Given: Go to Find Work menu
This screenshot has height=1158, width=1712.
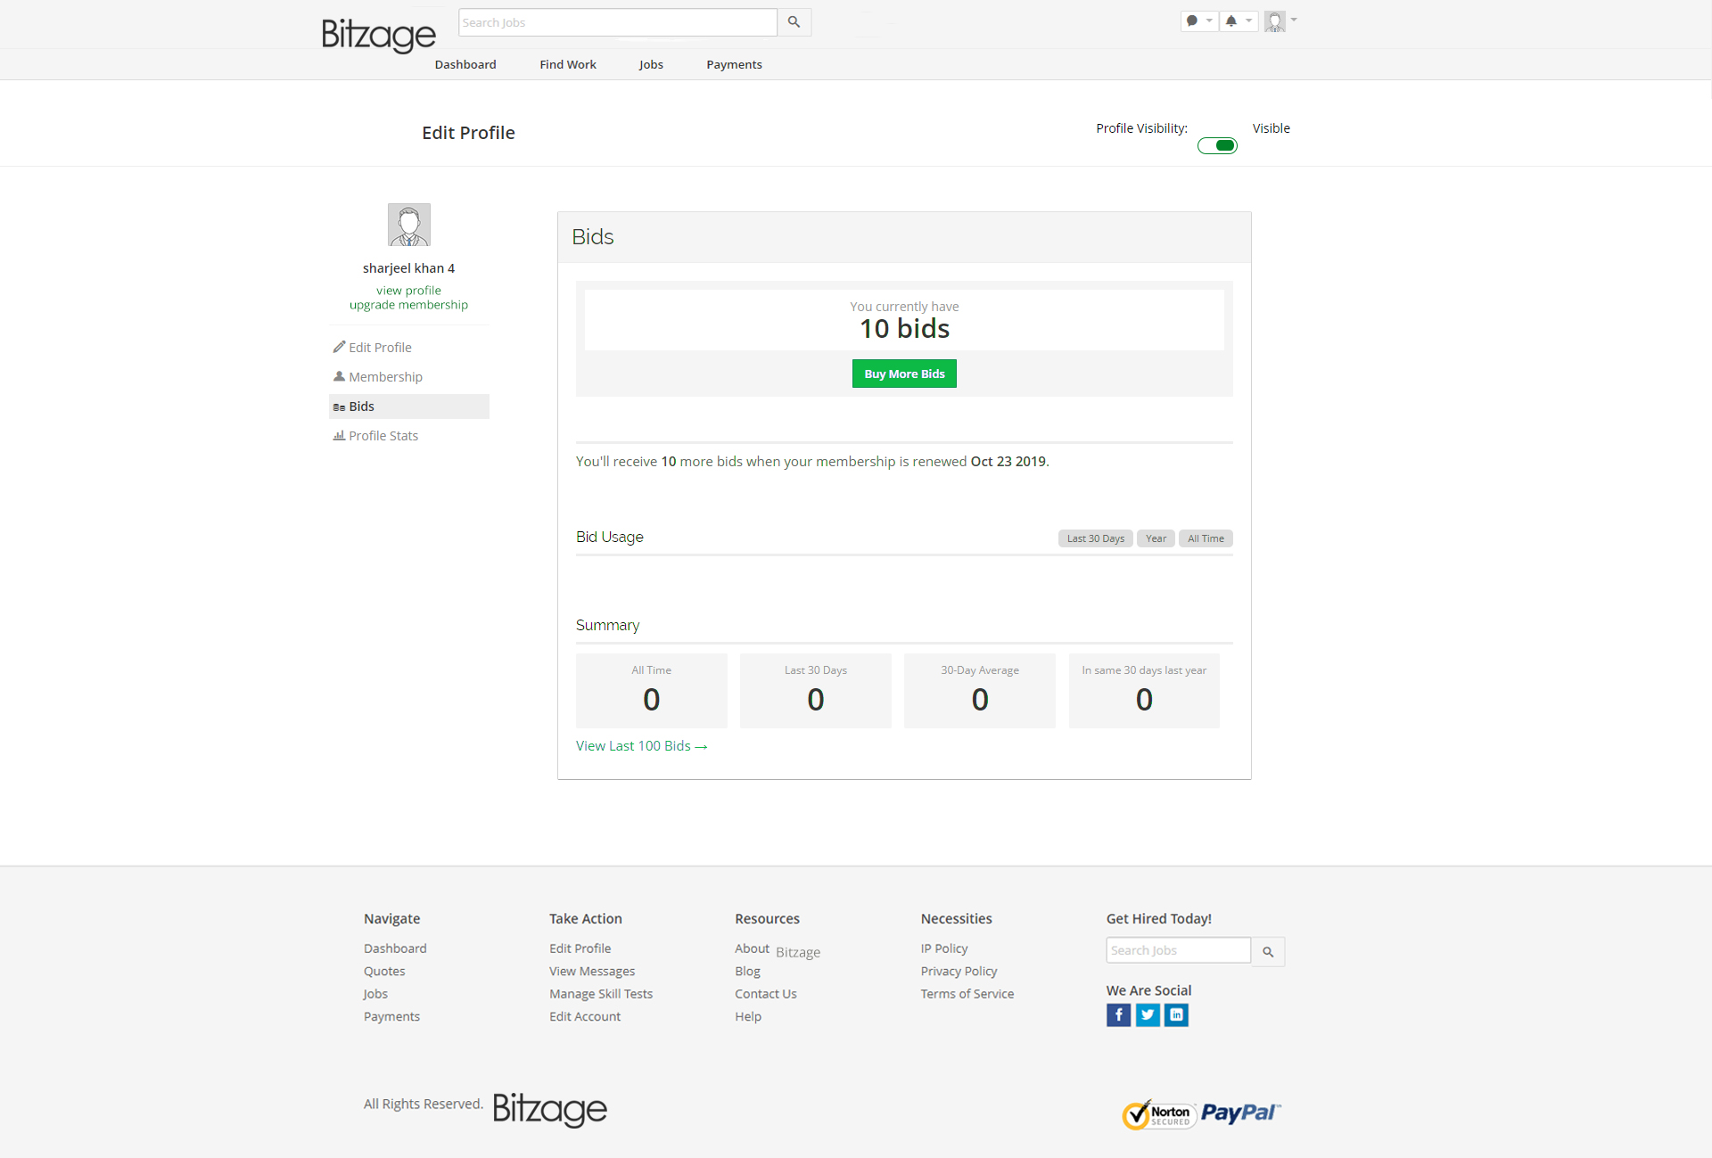Looking at the screenshot, I should 567,64.
